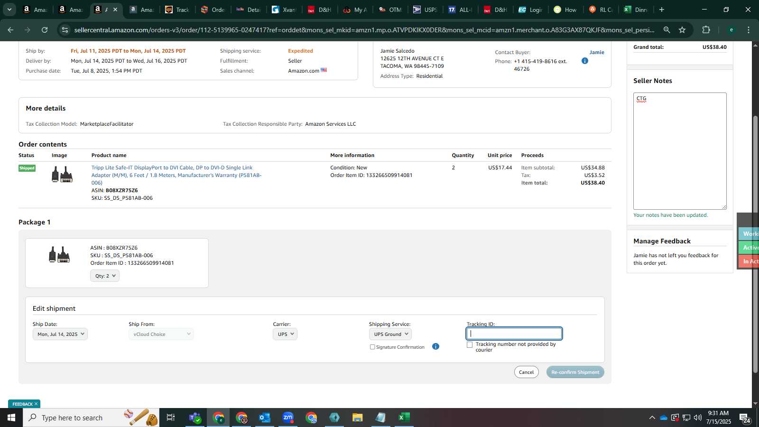The width and height of the screenshot is (759, 427).
Task: Bookmark this page with the star icon
Action: 682,30
